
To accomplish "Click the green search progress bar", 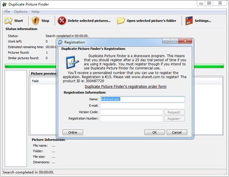I will [x=114, y=66].
